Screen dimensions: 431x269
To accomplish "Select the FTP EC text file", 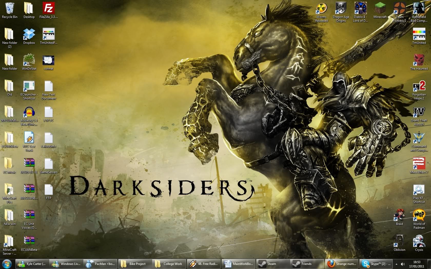I will [x=48, y=114].
